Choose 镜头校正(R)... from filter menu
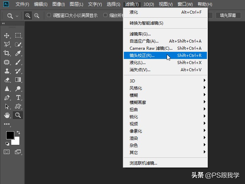The width and height of the screenshot is (245, 184). (165, 56)
